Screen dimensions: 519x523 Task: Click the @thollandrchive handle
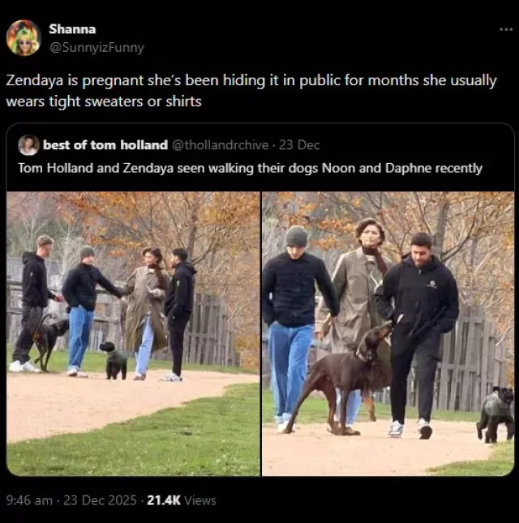pyautogui.click(x=220, y=145)
